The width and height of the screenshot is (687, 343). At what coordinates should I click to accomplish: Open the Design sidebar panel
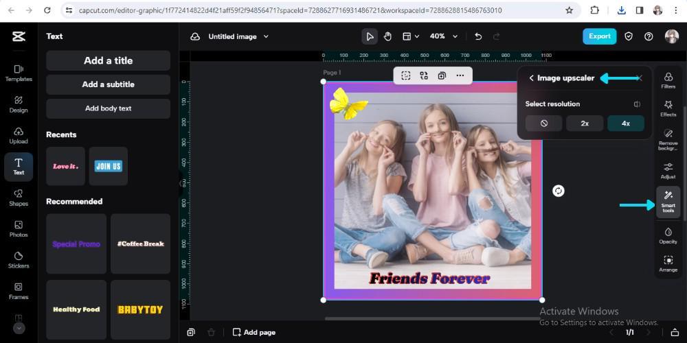point(19,104)
